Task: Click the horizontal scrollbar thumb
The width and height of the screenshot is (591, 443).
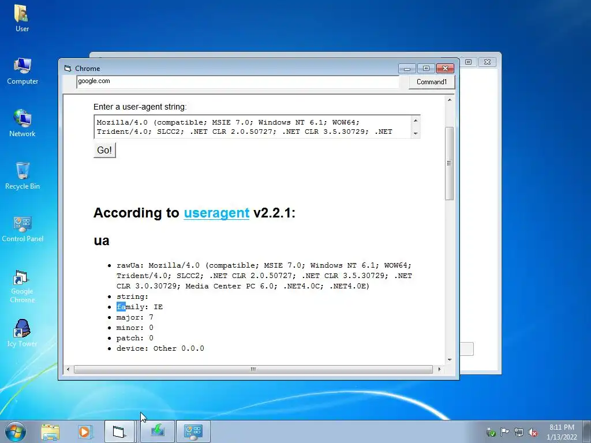Action: tap(253, 369)
